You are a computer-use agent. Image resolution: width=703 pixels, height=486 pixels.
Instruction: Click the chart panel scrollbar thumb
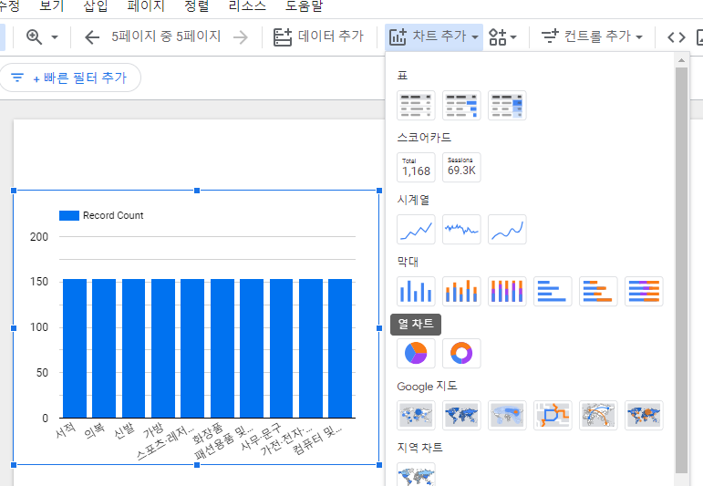(681, 270)
